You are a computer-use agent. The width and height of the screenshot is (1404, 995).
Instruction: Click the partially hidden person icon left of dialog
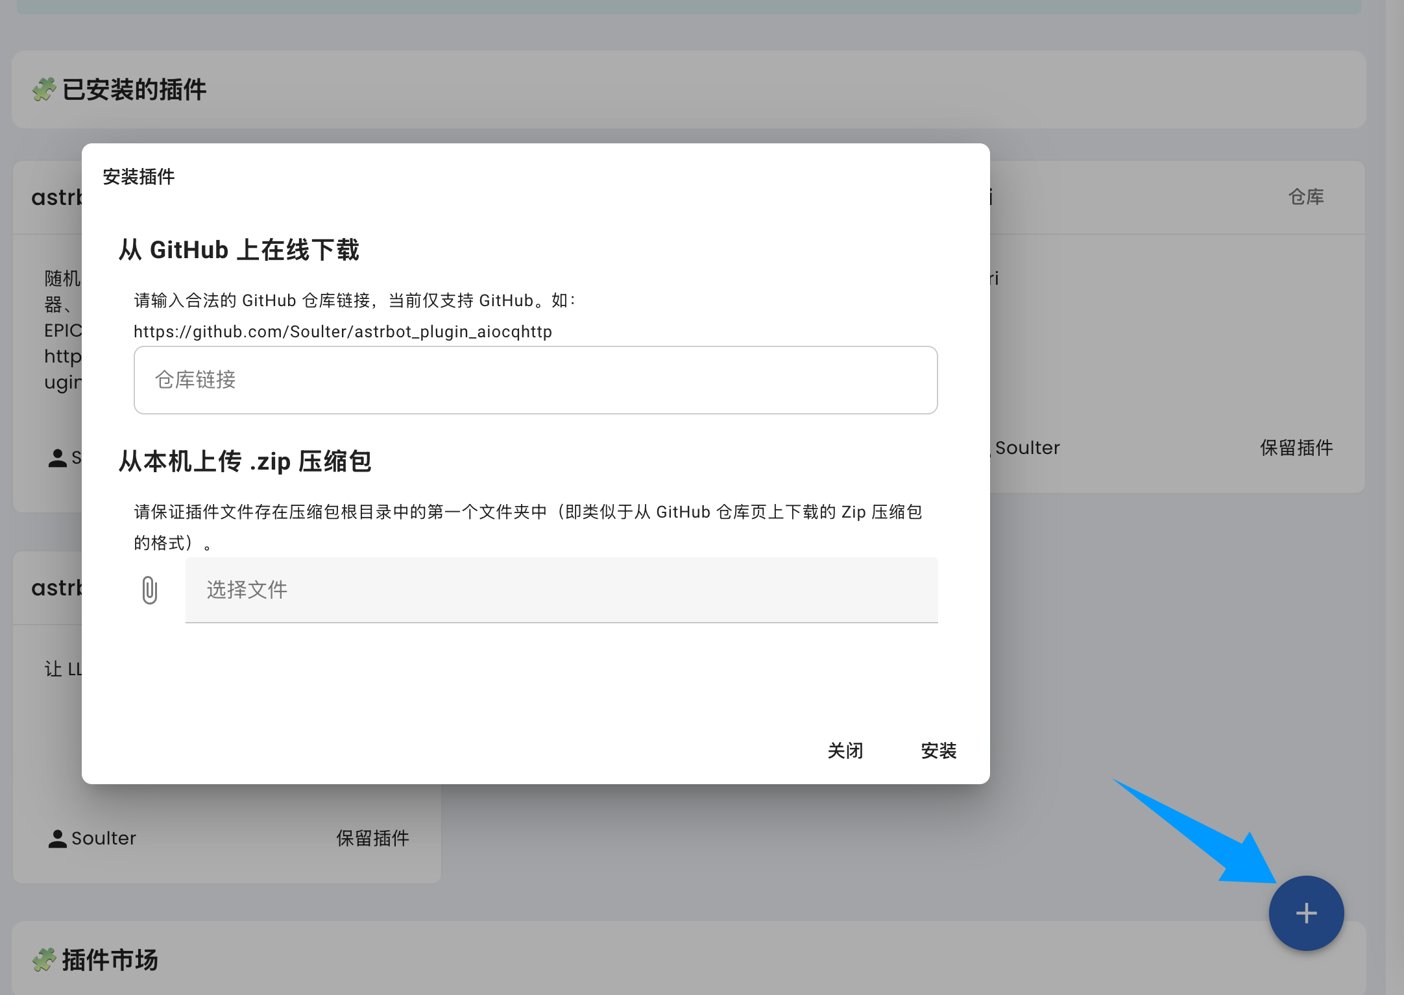tap(57, 458)
